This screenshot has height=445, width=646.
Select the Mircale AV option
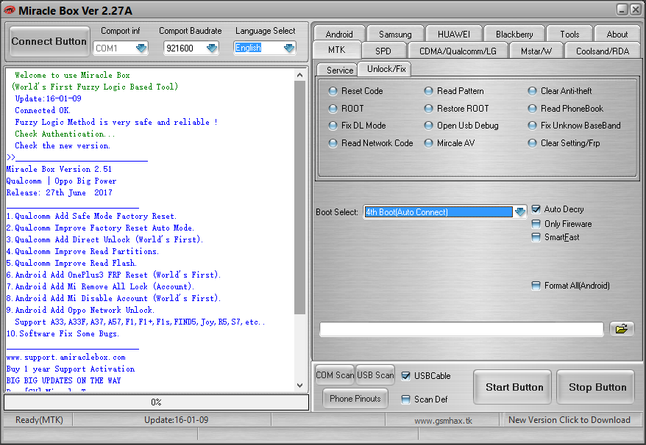tap(450, 143)
